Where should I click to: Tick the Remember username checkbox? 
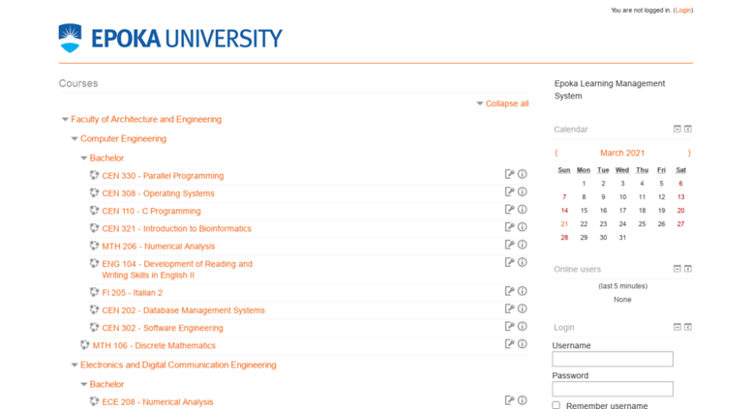tap(556, 406)
